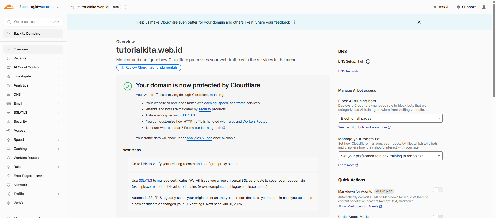The width and height of the screenshot is (496, 218).
Task: Click the Investigate icon in sidebar
Action: click(x=9, y=76)
